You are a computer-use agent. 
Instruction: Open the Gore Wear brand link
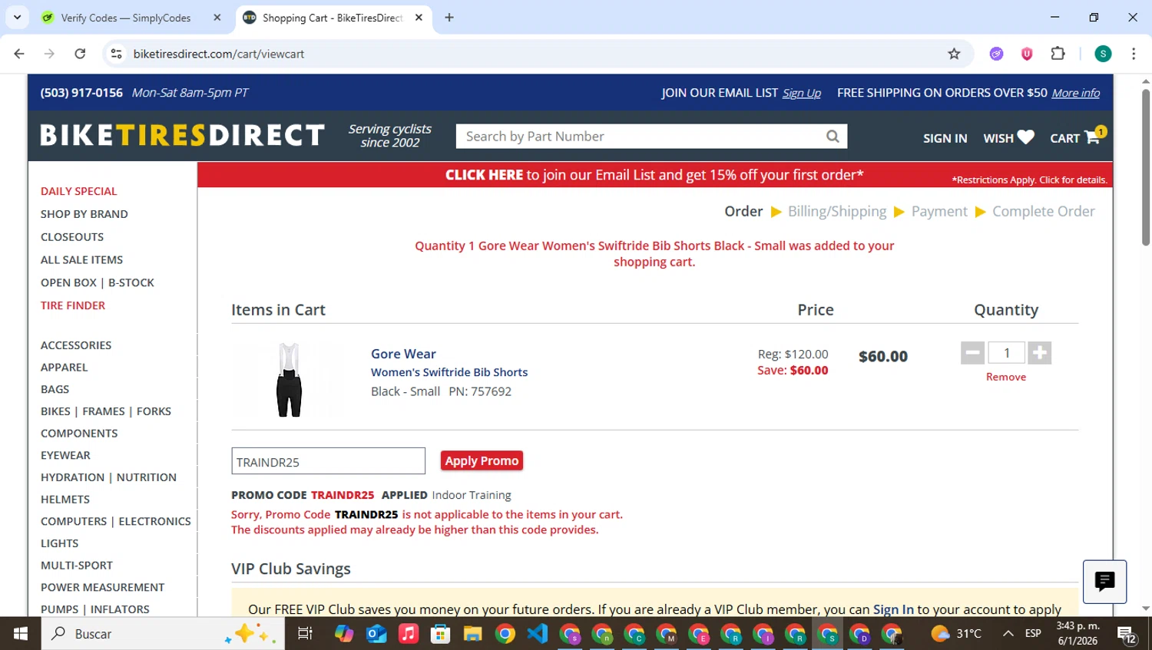pyautogui.click(x=403, y=354)
